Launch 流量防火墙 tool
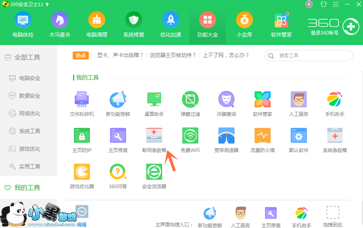363x228 pixels. pyautogui.click(x=262, y=140)
